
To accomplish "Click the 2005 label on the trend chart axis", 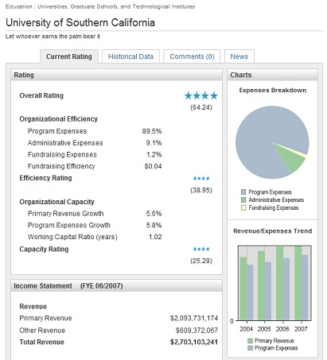I will click(264, 329).
